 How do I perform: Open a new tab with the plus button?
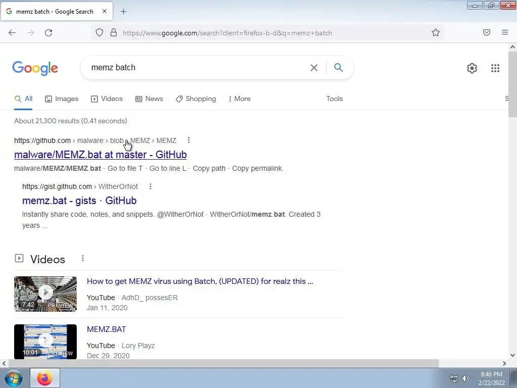tap(123, 12)
